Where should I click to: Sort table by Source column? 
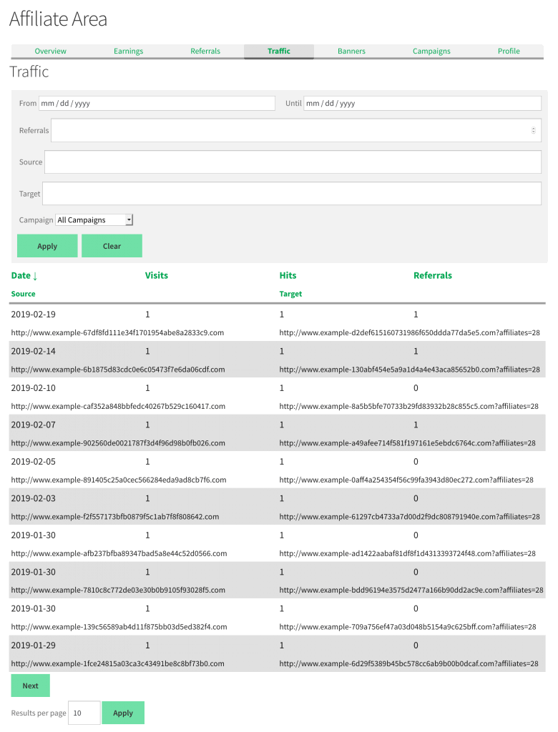24,294
